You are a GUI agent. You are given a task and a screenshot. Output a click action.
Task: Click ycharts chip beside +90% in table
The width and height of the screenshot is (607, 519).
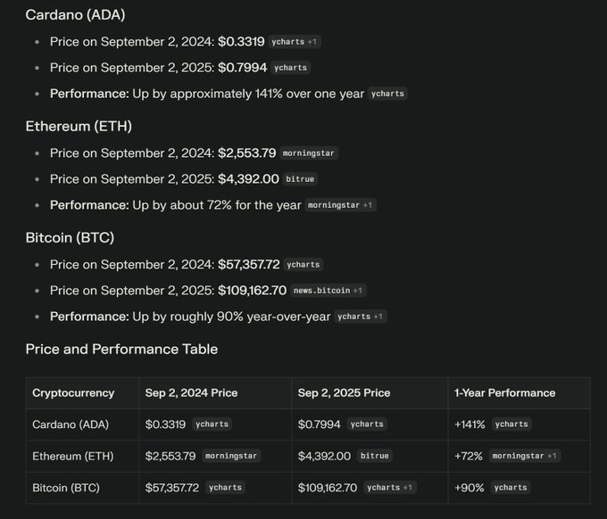[511, 488]
